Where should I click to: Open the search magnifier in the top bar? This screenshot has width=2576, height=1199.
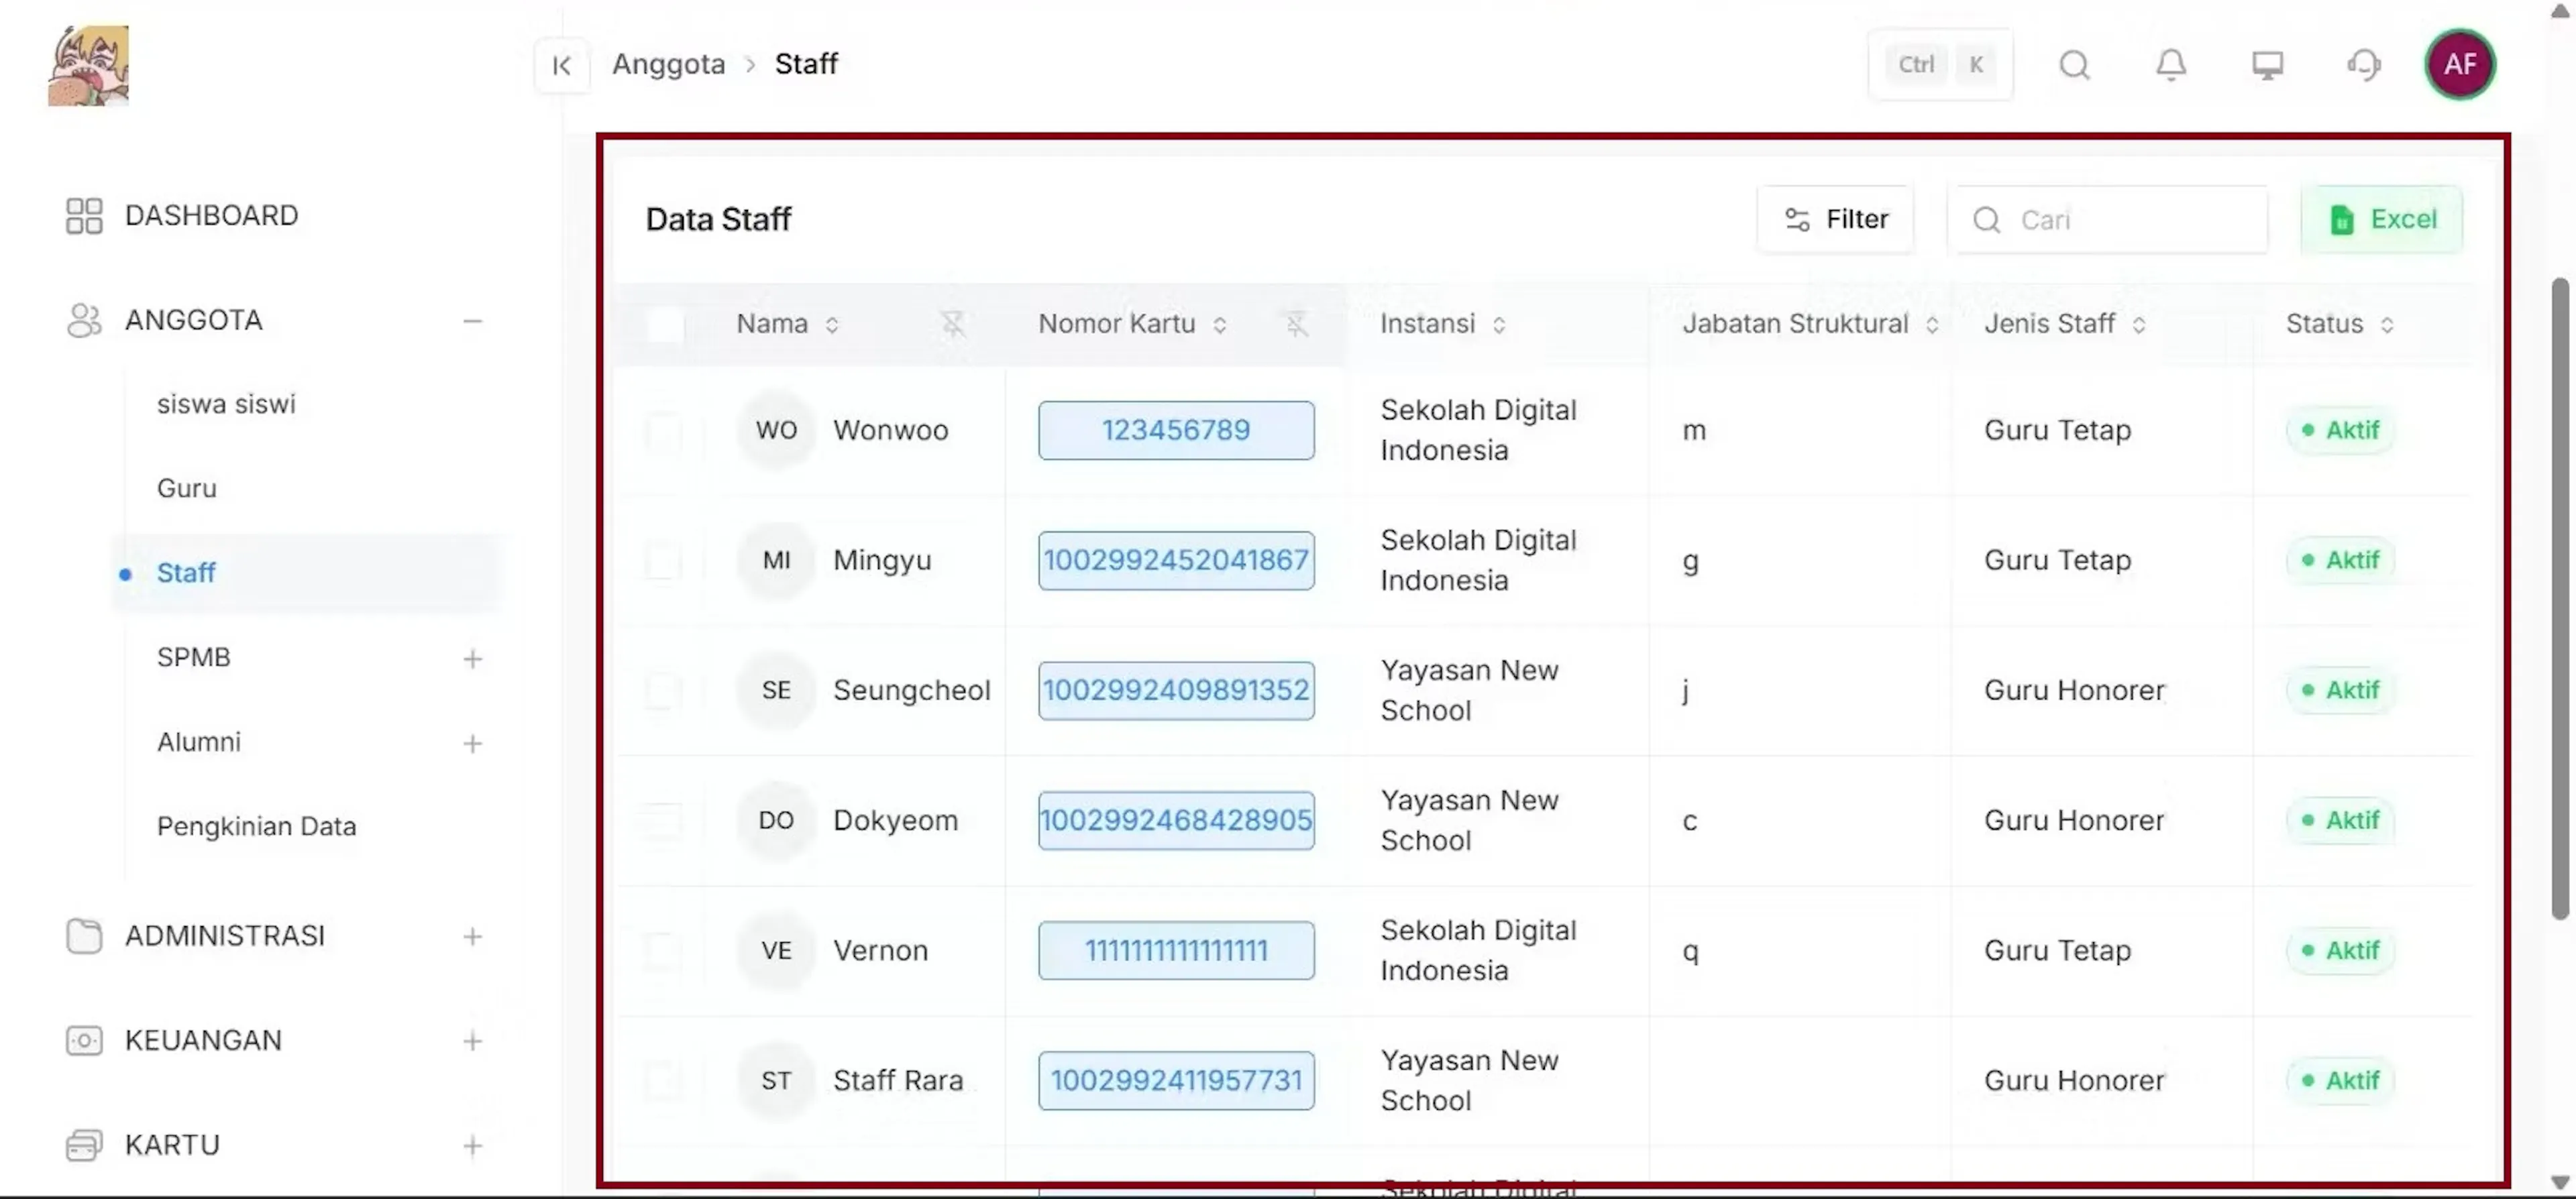click(2074, 65)
